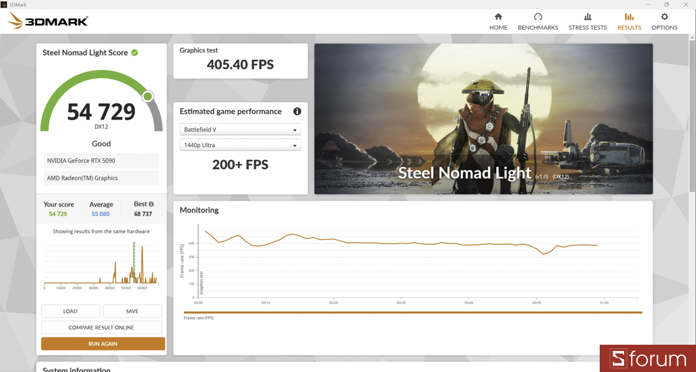This screenshot has height=372, width=696.
Task: Click the 3DMark title bar app icon
Action: pos(4,4)
